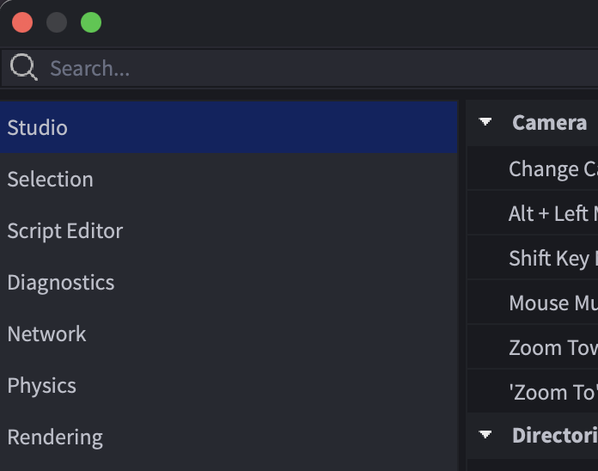
Task: Select the 'Zoom To' setting row
Action: (x=533, y=392)
